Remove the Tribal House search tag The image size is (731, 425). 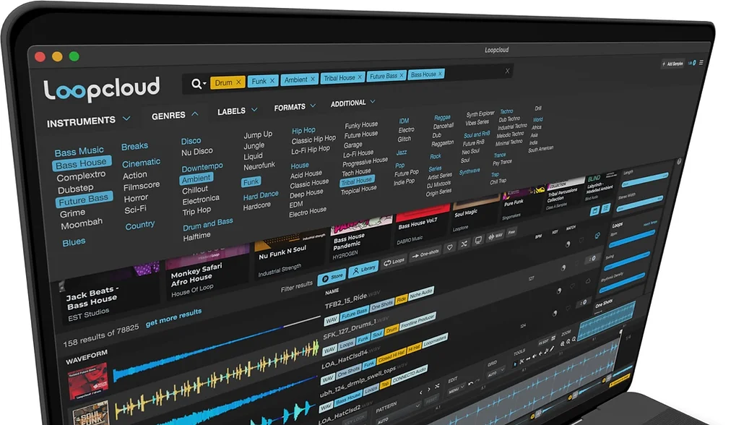(x=360, y=77)
